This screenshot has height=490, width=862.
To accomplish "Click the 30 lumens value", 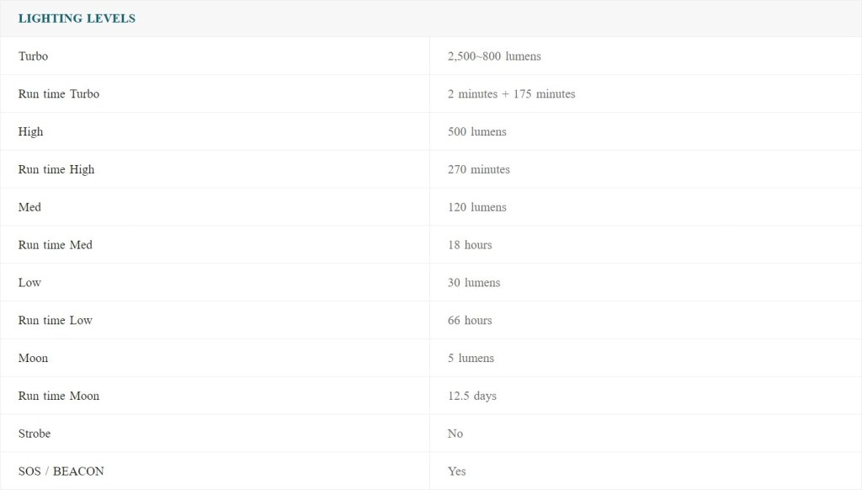I will (474, 283).
